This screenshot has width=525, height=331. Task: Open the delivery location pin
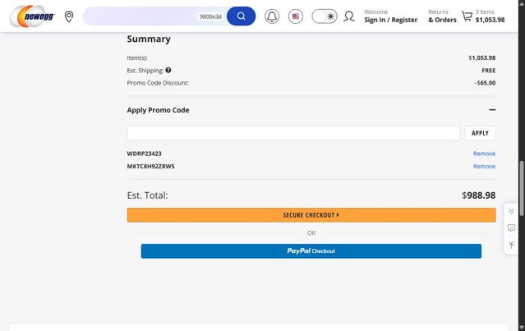point(69,16)
